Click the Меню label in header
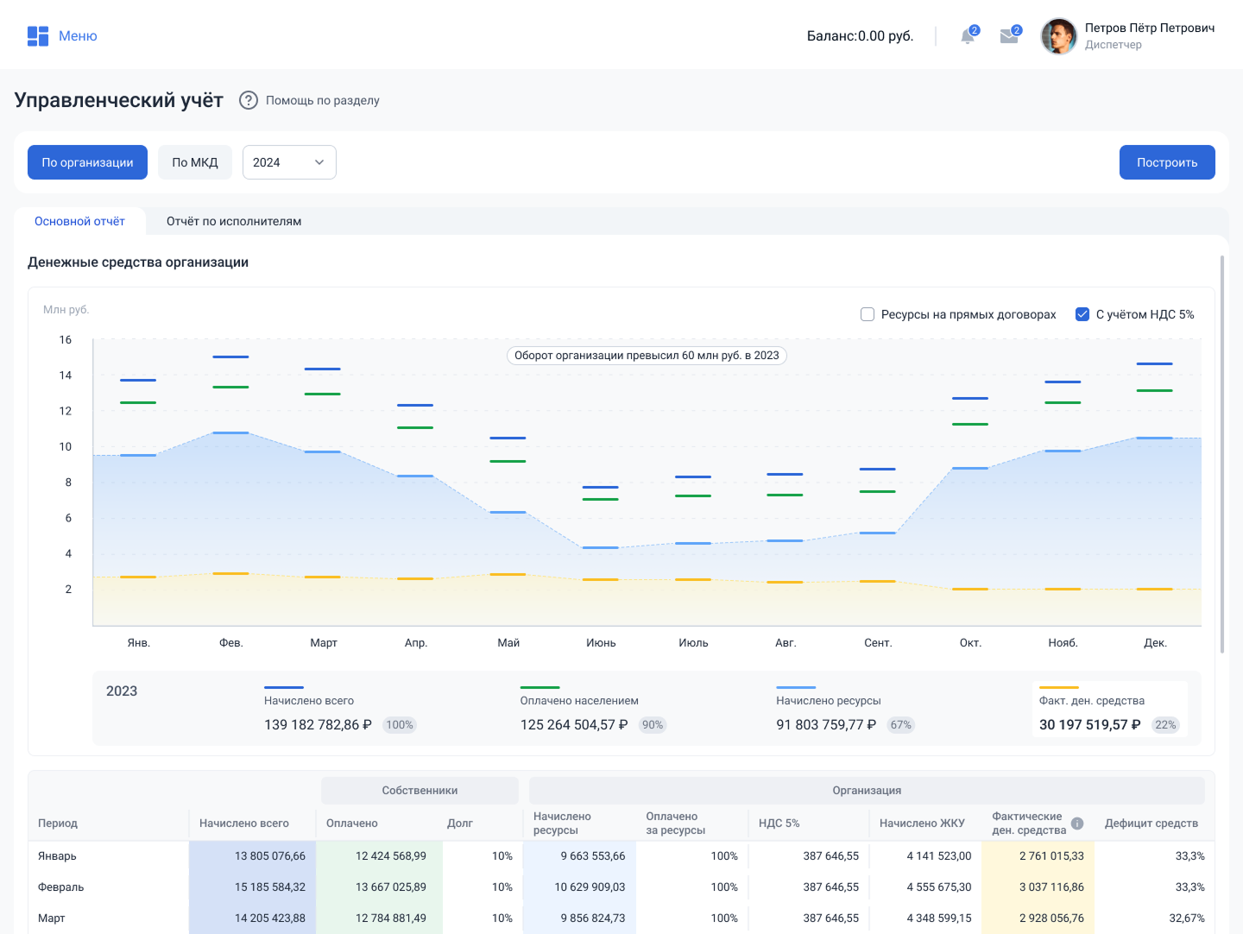This screenshot has width=1243, height=934. point(78,36)
